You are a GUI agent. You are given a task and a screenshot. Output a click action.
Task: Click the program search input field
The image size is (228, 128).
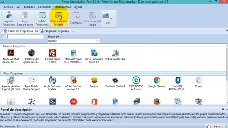[x=25, y=37]
